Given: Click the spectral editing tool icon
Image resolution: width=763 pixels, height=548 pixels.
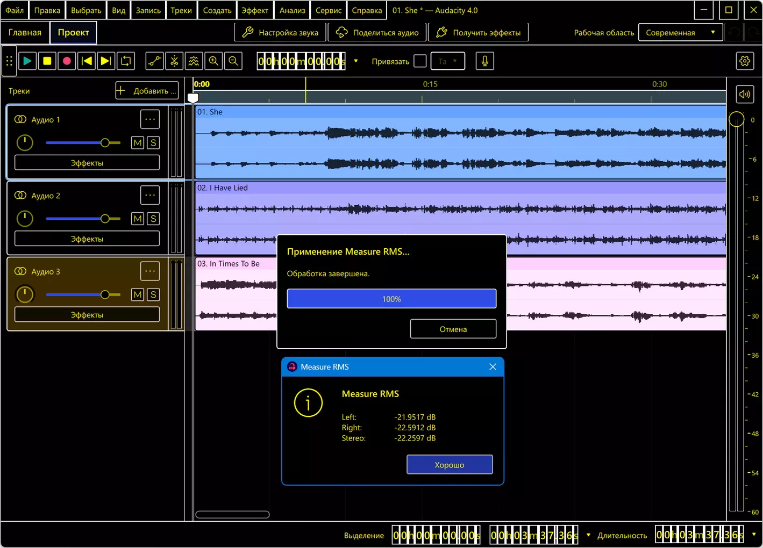Looking at the screenshot, I should tap(194, 61).
